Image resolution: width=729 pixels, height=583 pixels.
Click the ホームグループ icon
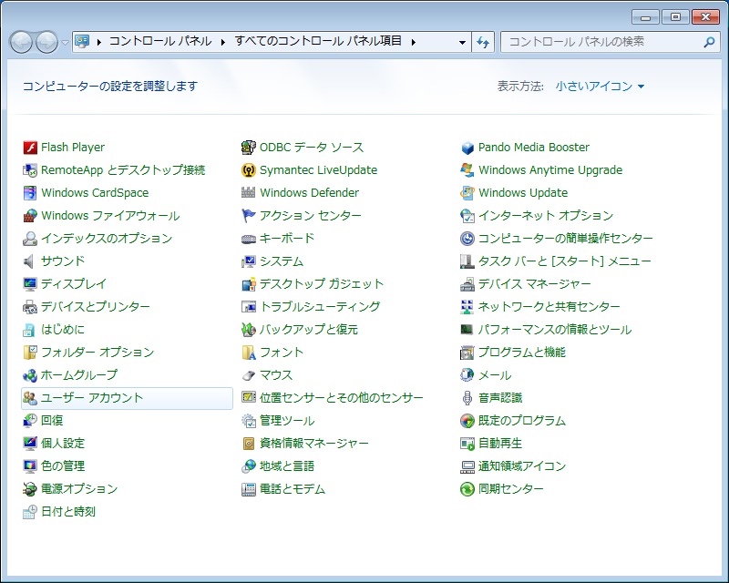(30, 375)
